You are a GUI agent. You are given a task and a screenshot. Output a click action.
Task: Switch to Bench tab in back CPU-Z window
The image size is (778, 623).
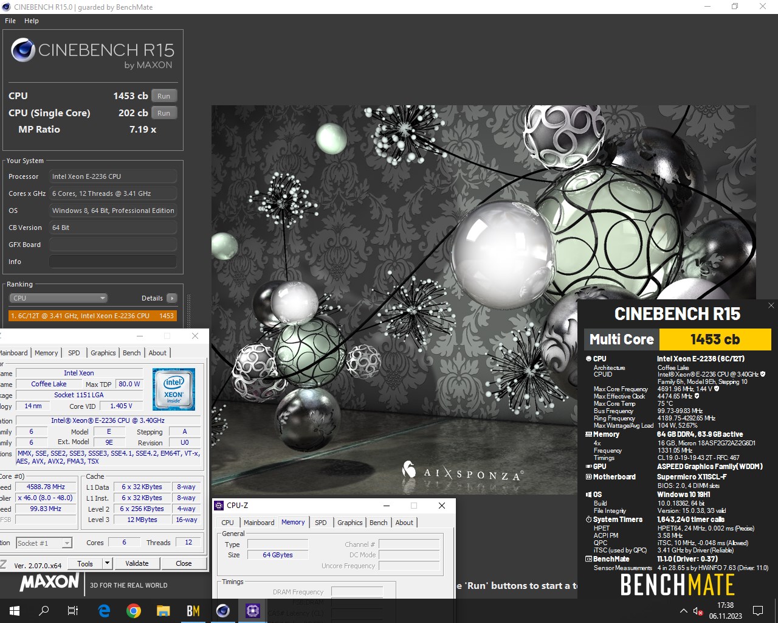pyautogui.click(x=132, y=353)
